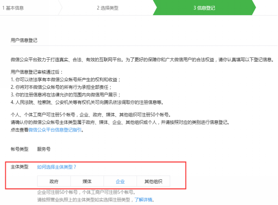Click the 帐号类型 field label
Screen dimensions: 278x205
click(x=19, y=149)
